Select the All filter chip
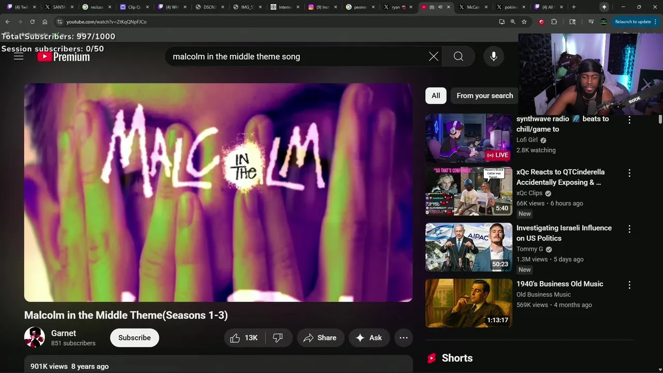The height and width of the screenshot is (373, 663). pyautogui.click(x=436, y=95)
